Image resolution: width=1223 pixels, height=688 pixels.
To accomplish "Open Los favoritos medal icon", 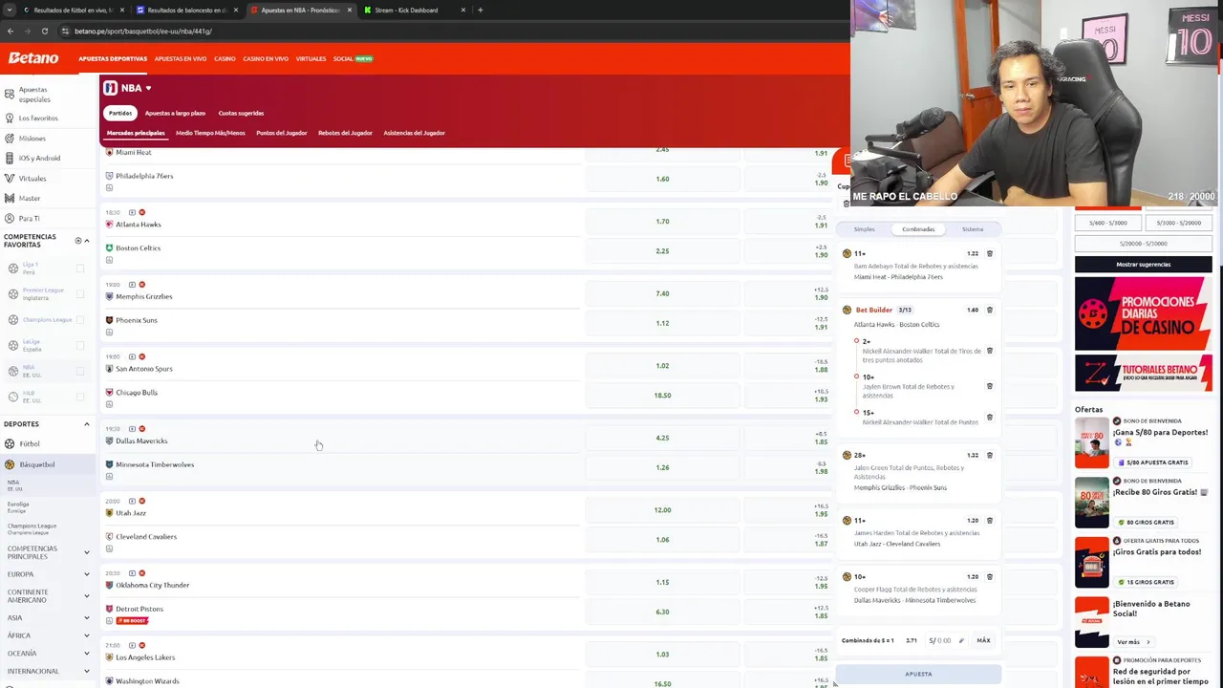I will click(x=10, y=118).
